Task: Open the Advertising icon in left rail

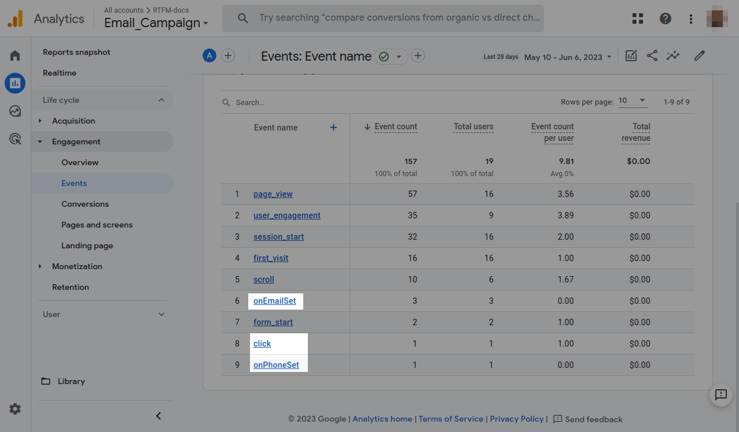Action: pyautogui.click(x=15, y=139)
